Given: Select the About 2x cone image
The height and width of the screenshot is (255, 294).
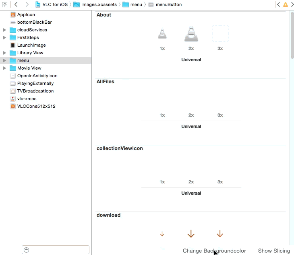Looking at the screenshot, I should tap(191, 33).
